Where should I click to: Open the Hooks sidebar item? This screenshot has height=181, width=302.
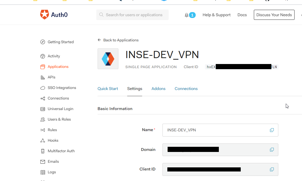pos(53,140)
